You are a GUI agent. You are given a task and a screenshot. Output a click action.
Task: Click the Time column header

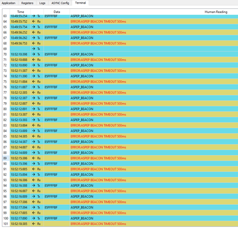(x=20, y=12)
